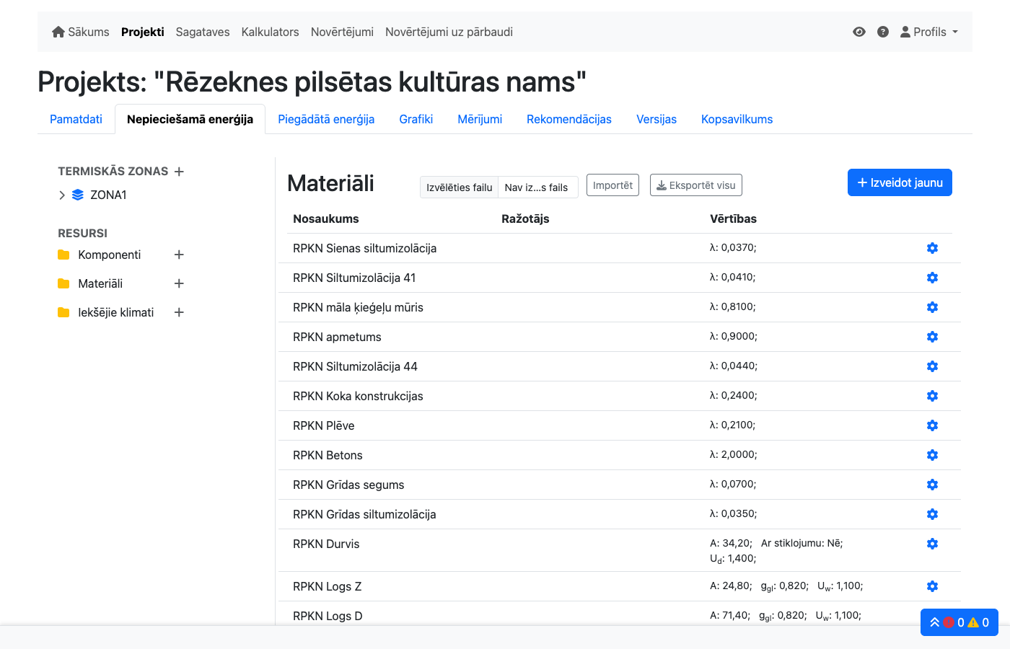Go to Sākums home link

[81, 32]
